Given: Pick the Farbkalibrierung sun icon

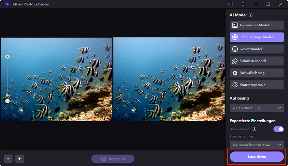Looking at the screenshot, I should (x=235, y=73).
